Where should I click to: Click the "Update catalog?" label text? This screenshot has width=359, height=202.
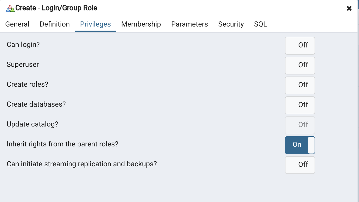[32, 124]
